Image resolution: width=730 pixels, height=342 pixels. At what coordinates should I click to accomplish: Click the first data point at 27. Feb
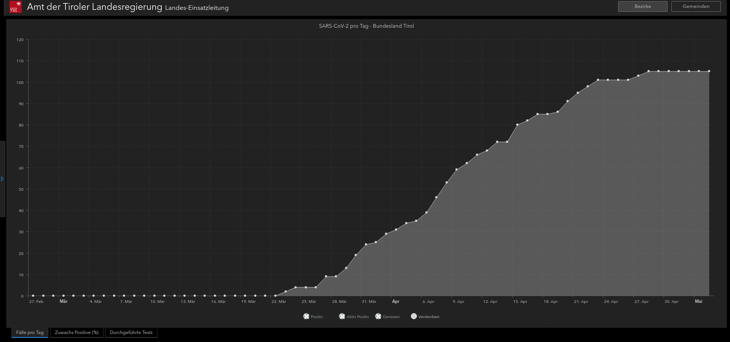click(33, 296)
